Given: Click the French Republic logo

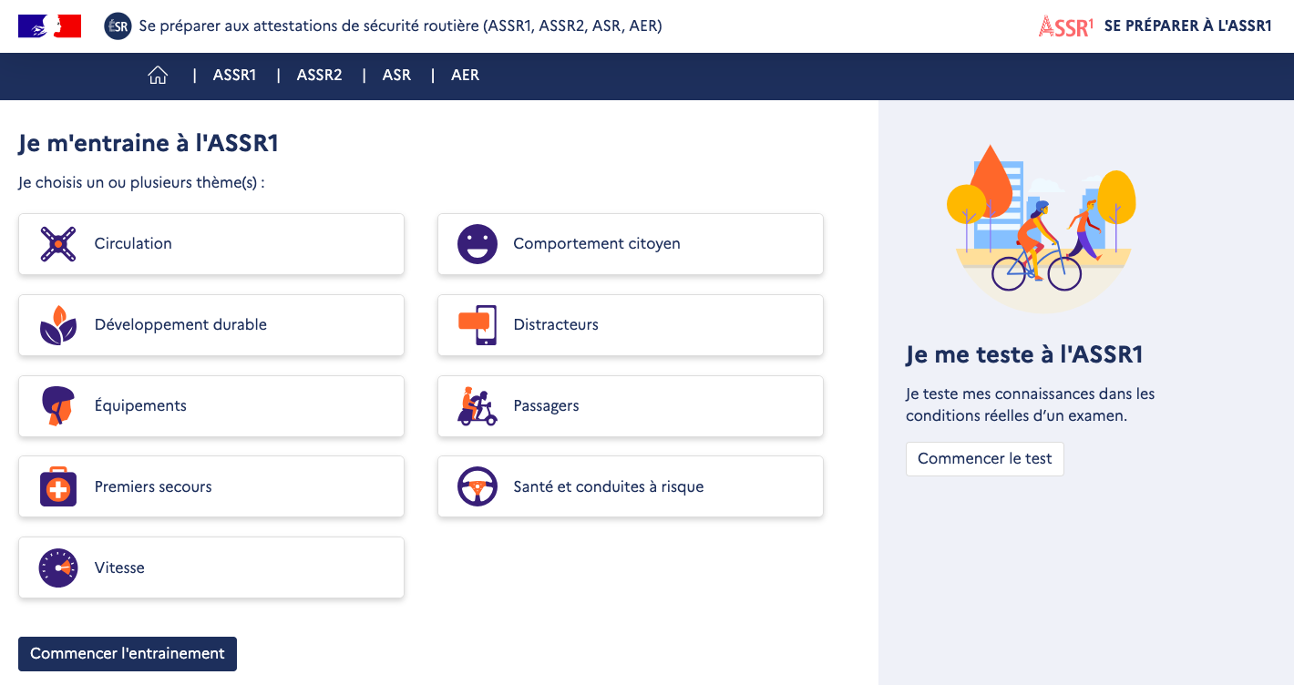Looking at the screenshot, I should [x=50, y=26].
